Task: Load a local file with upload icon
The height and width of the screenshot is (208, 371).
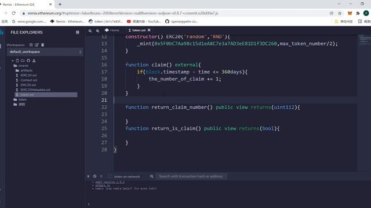Action: tap(34, 61)
